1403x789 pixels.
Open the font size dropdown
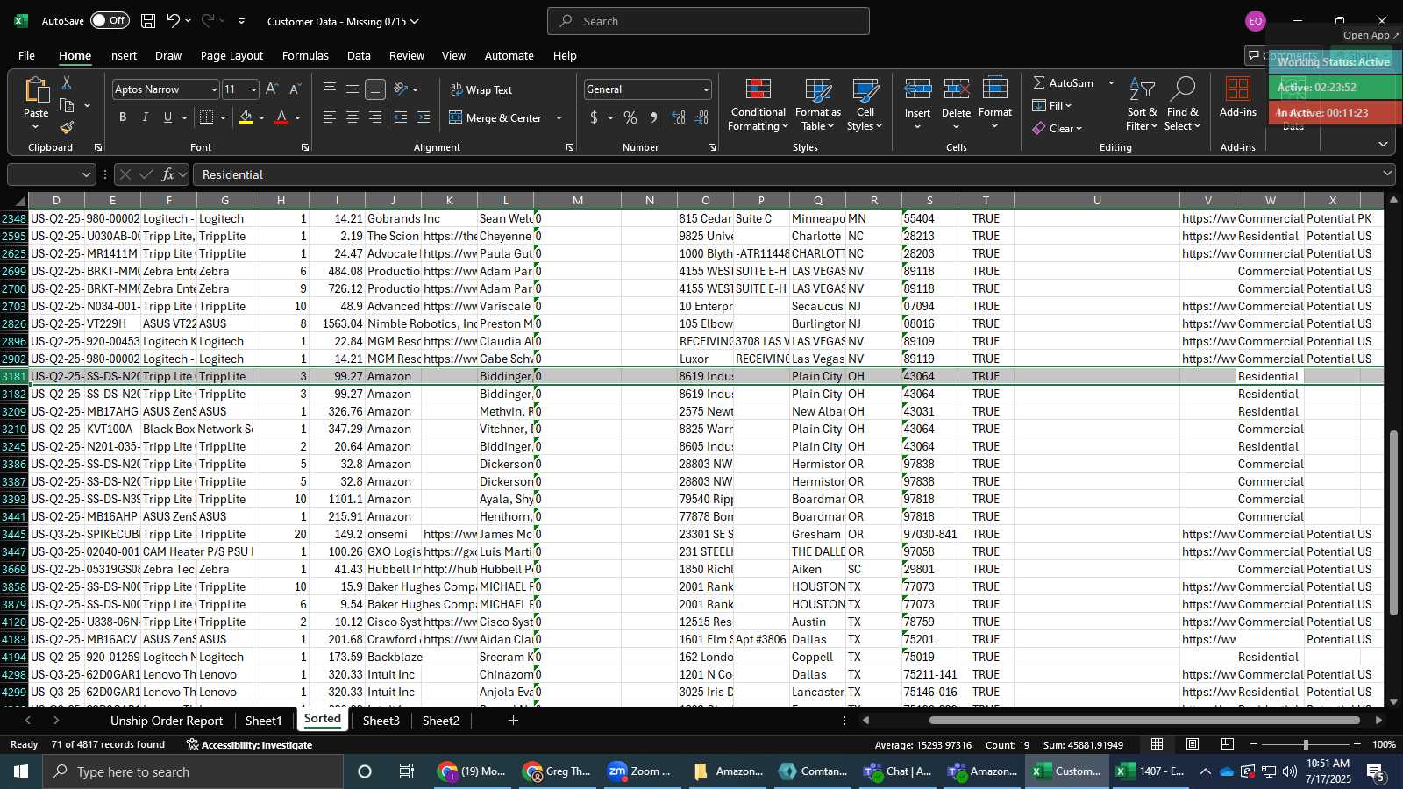pyautogui.click(x=254, y=89)
